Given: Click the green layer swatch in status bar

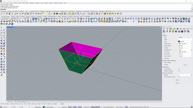Looking at the screenshot, I should click(x=44, y=107).
